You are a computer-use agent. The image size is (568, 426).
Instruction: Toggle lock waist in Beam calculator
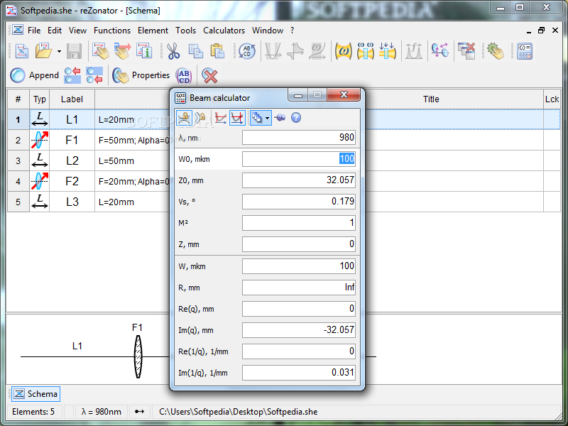click(185, 118)
